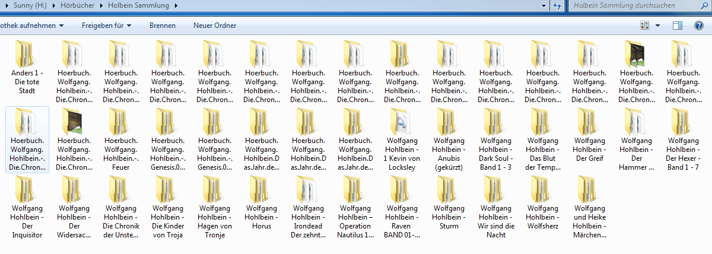Click the currently highlighted Die.Chron... folder
Viewport: 712px width, 254px height.
click(27, 140)
